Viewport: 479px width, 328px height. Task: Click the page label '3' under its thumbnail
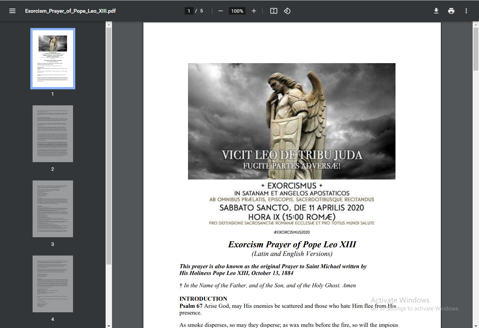52,244
